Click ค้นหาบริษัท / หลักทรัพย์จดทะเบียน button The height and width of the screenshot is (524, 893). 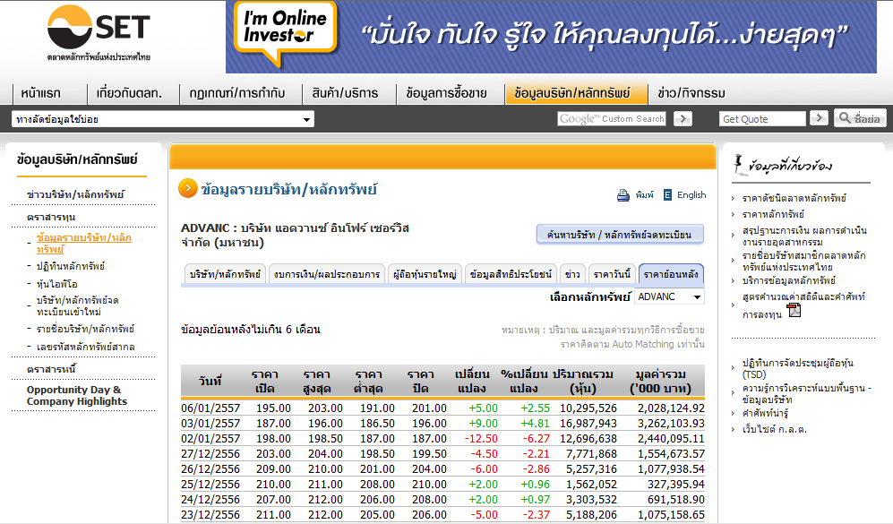point(620,235)
